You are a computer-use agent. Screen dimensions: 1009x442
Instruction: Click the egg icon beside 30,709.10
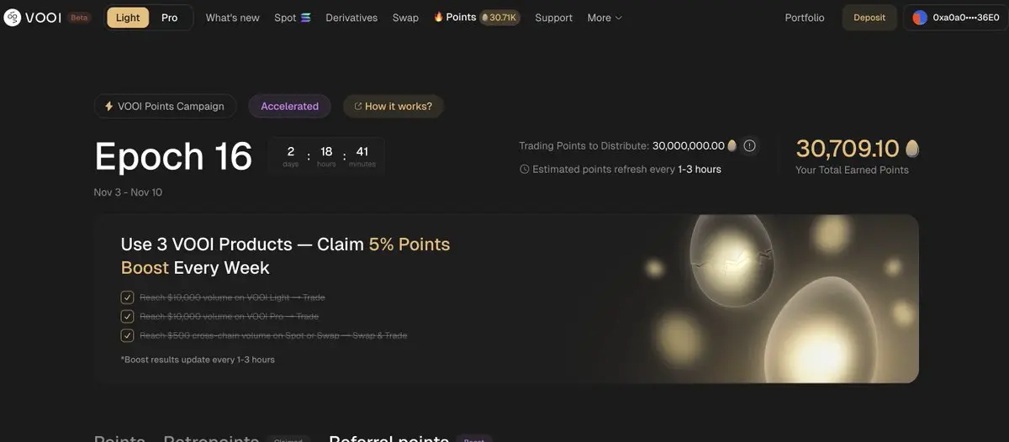pyautogui.click(x=912, y=149)
